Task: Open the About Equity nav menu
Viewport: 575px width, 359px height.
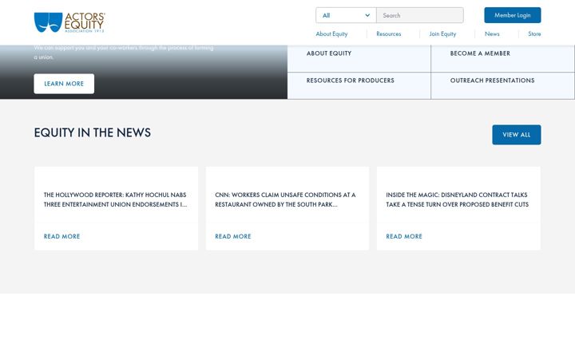Action: (x=331, y=34)
